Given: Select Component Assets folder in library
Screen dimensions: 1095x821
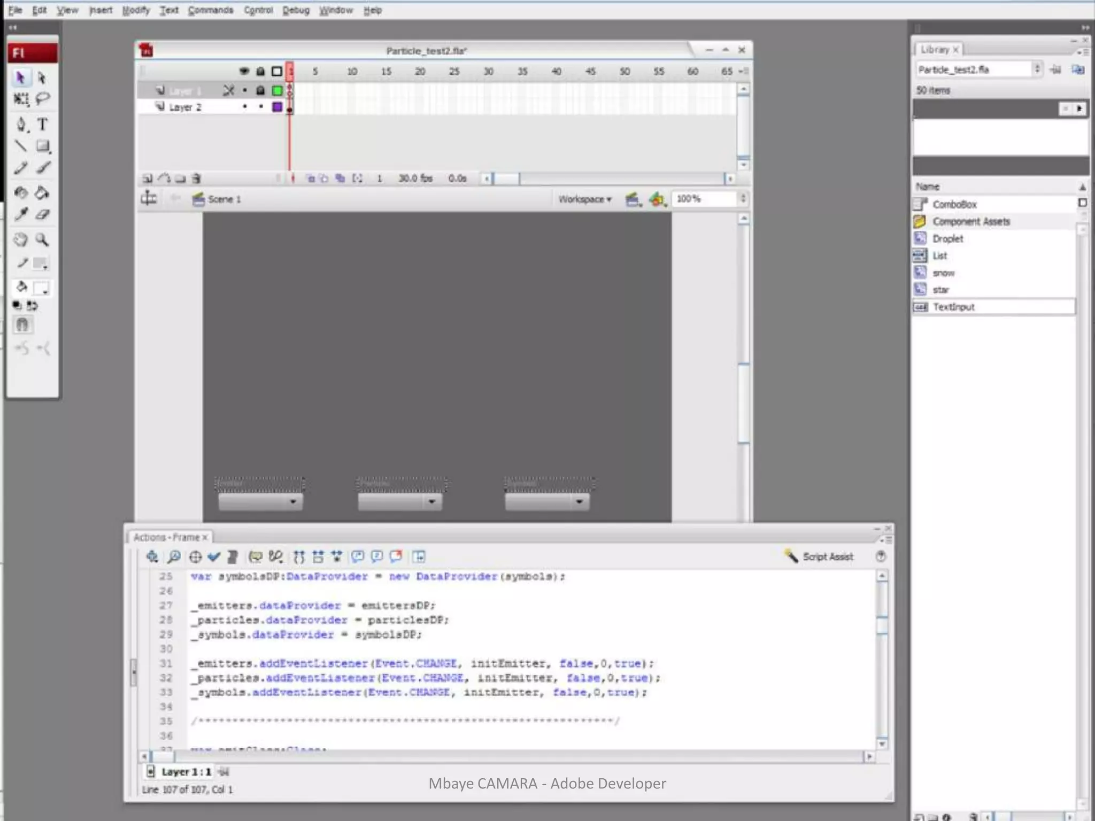Looking at the screenshot, I should 971,221.
